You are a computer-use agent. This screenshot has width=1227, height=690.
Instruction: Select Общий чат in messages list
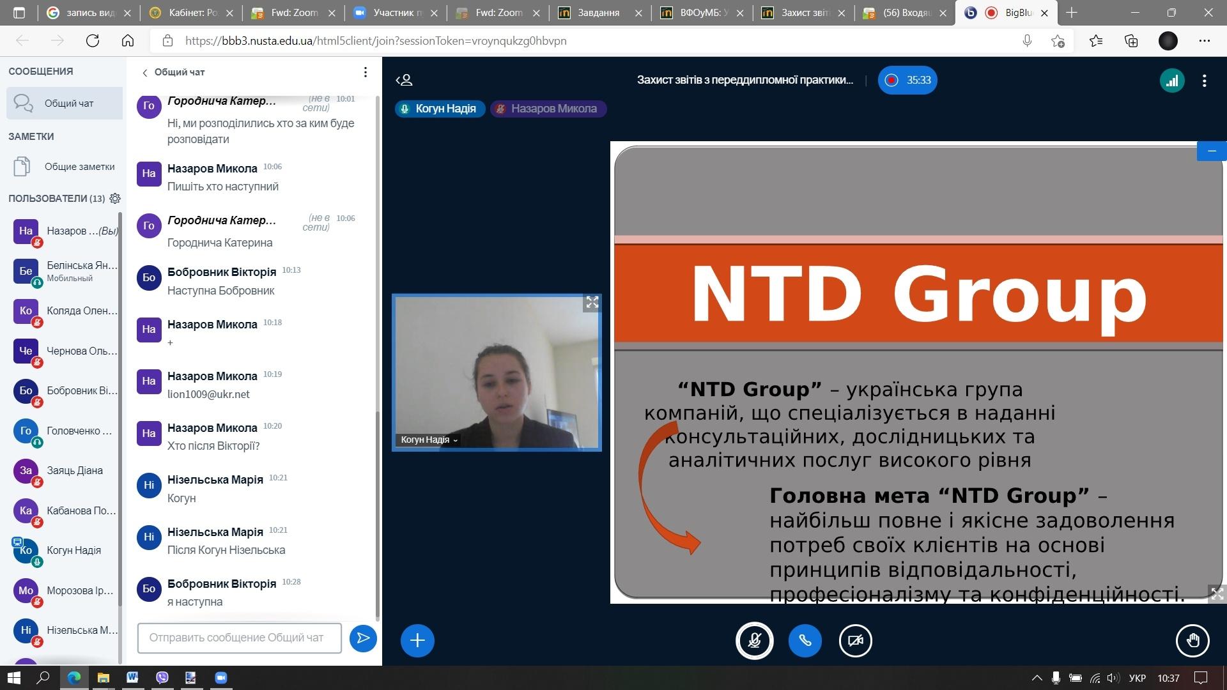pos(65,103)
